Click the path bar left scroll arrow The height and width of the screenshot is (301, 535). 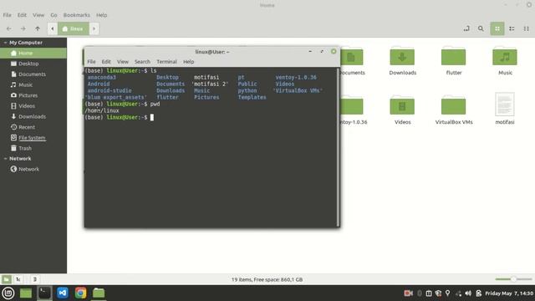52,28
